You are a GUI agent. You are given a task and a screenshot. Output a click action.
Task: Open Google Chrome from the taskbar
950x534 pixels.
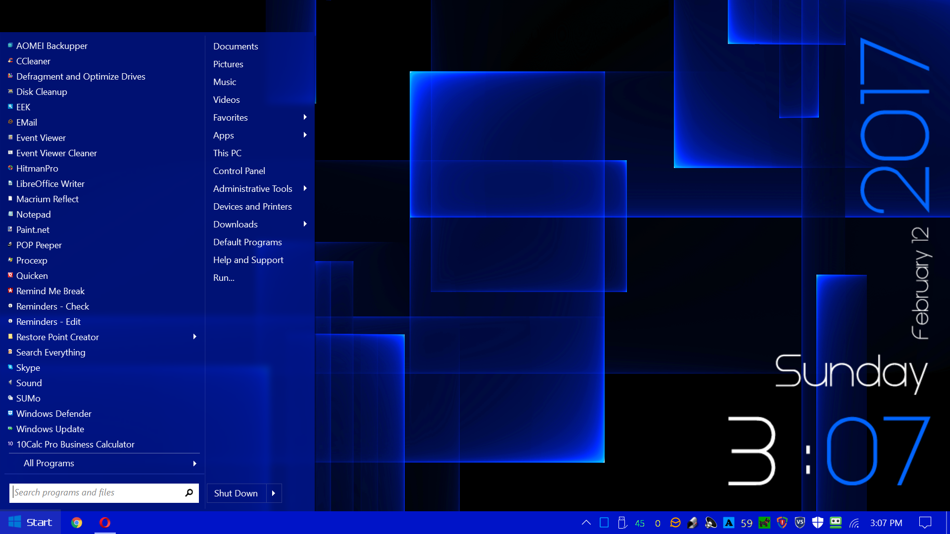77,523
